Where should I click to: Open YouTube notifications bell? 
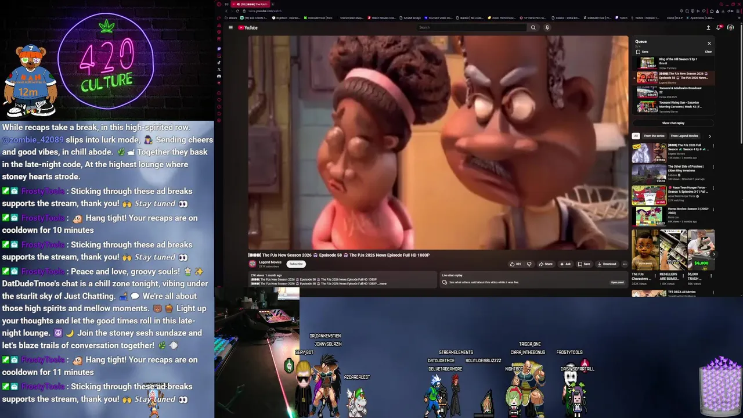(720, 27)
